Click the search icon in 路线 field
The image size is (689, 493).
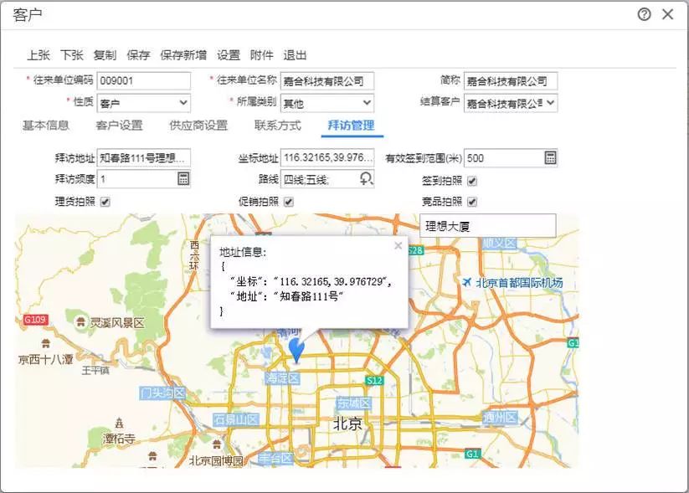click(367, 178)
